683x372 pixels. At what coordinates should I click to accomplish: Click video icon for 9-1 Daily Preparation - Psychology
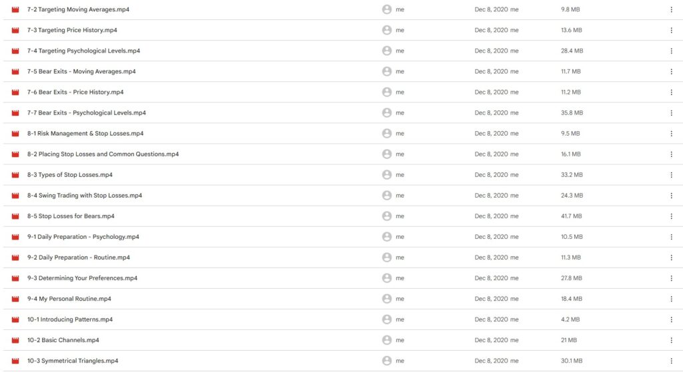point(15,237)
